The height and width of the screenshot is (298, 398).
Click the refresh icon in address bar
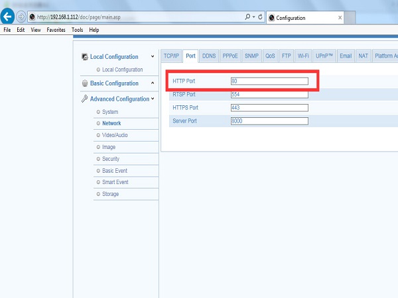point(260,17)
